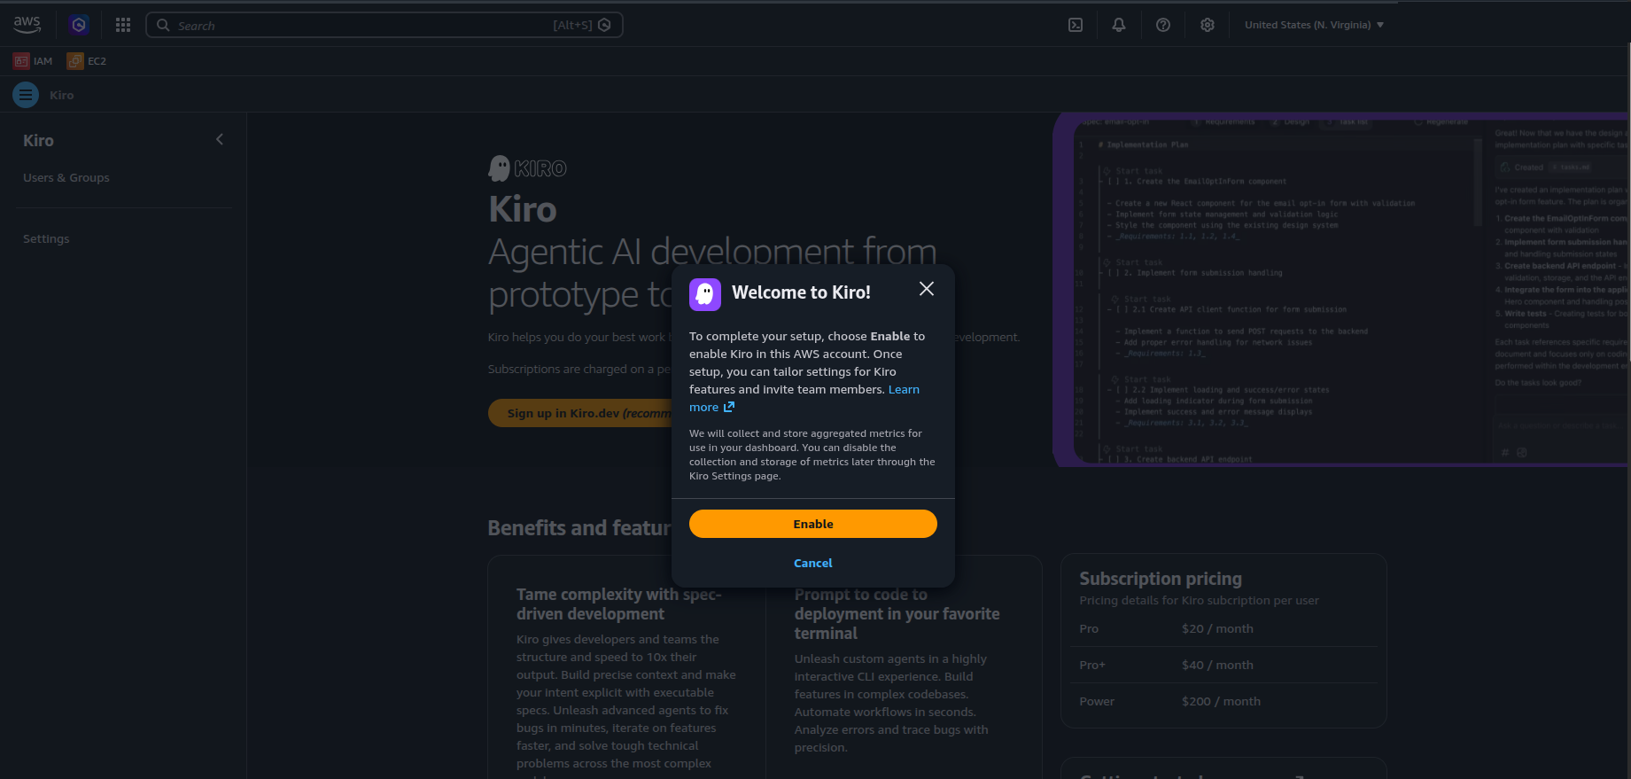Open the help question mark menu
Screen dimensions: 1631x779
1163,25
